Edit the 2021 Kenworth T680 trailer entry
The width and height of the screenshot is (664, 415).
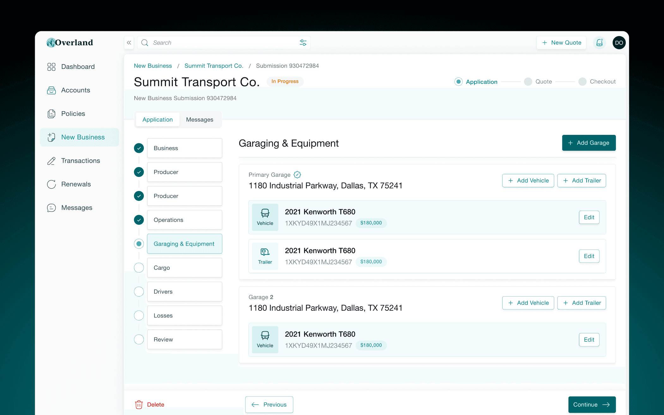(x=589, y=256)
